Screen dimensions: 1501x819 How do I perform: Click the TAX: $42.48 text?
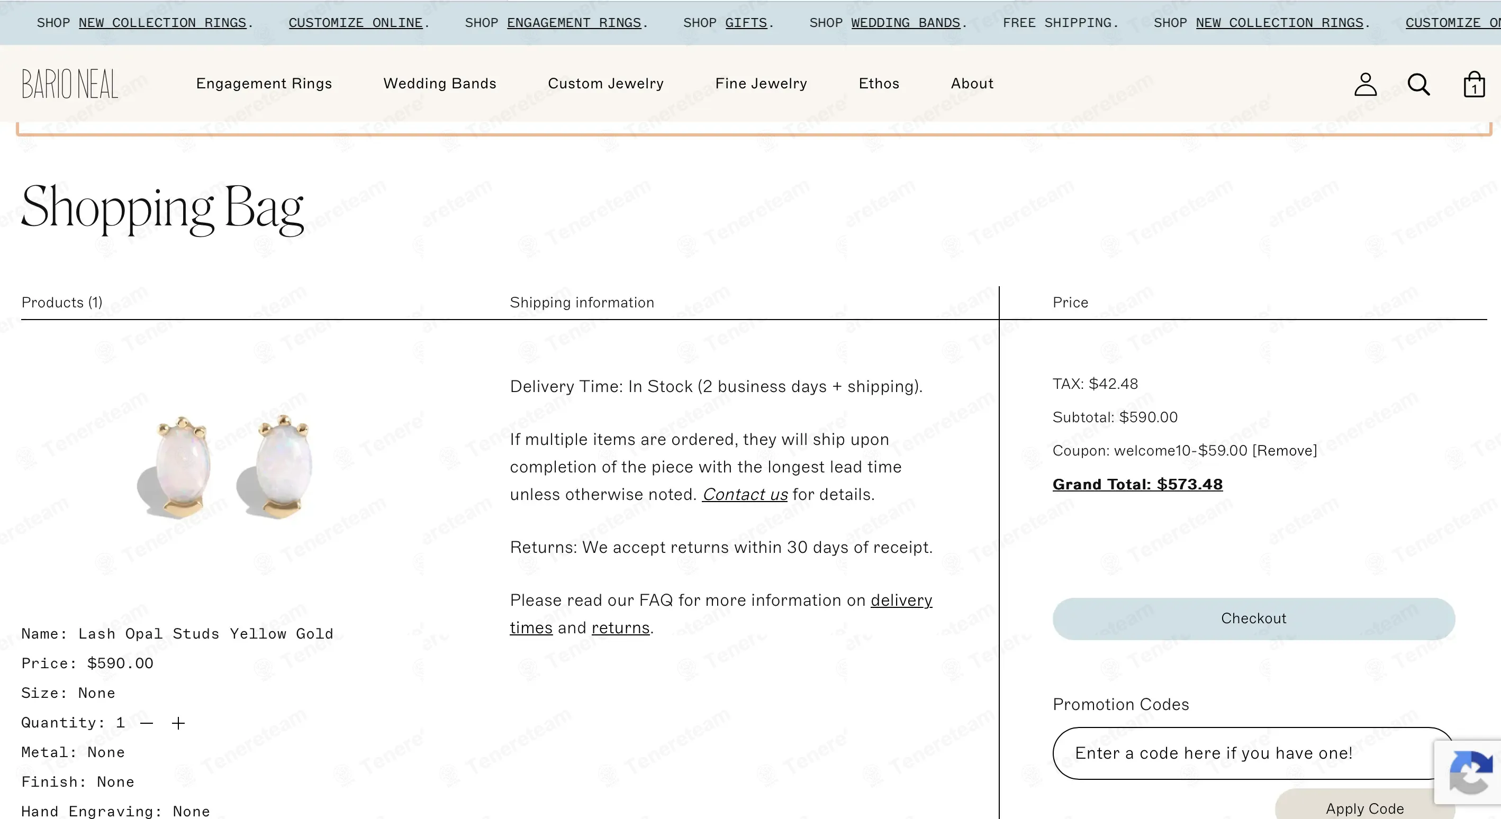[x=1095, y=384]
